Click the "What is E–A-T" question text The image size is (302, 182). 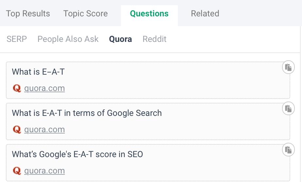(x=38, y=72)
